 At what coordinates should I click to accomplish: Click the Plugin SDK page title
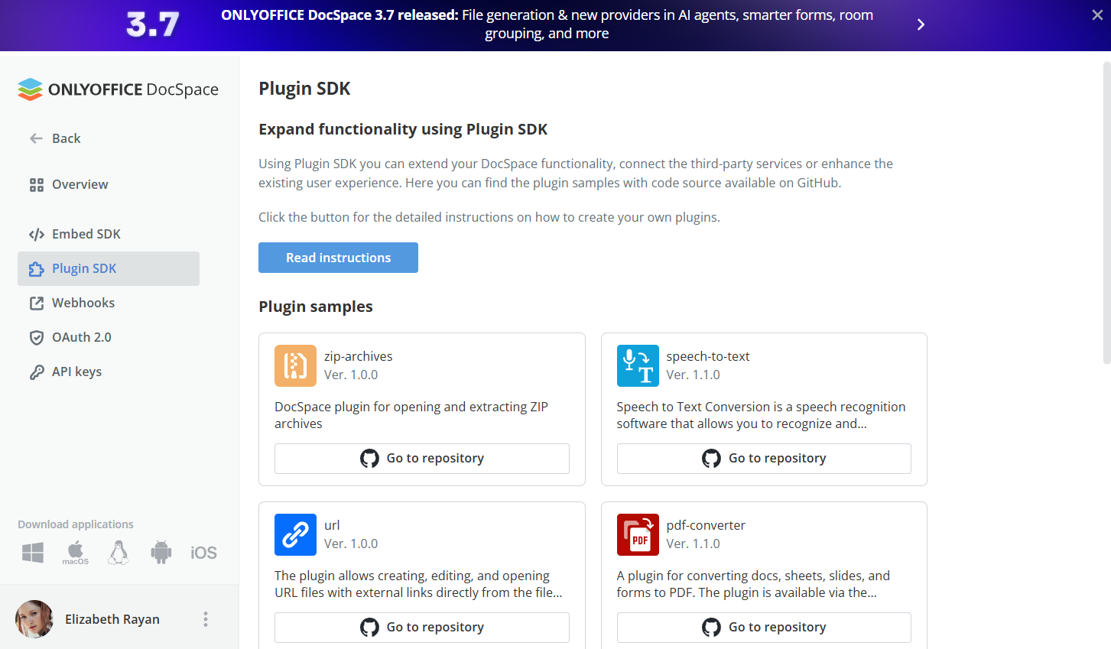pos(304,89)
